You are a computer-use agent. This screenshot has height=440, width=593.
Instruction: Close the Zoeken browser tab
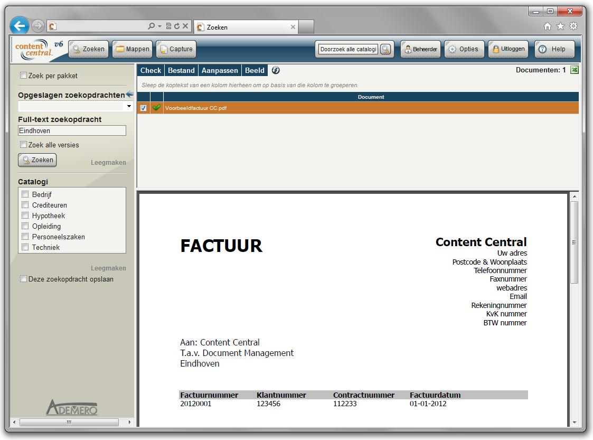[293, 27]
